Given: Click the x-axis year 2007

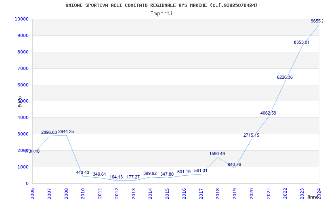Looking at the screenshot, I should pyautogui.click(x=49, y=194).
